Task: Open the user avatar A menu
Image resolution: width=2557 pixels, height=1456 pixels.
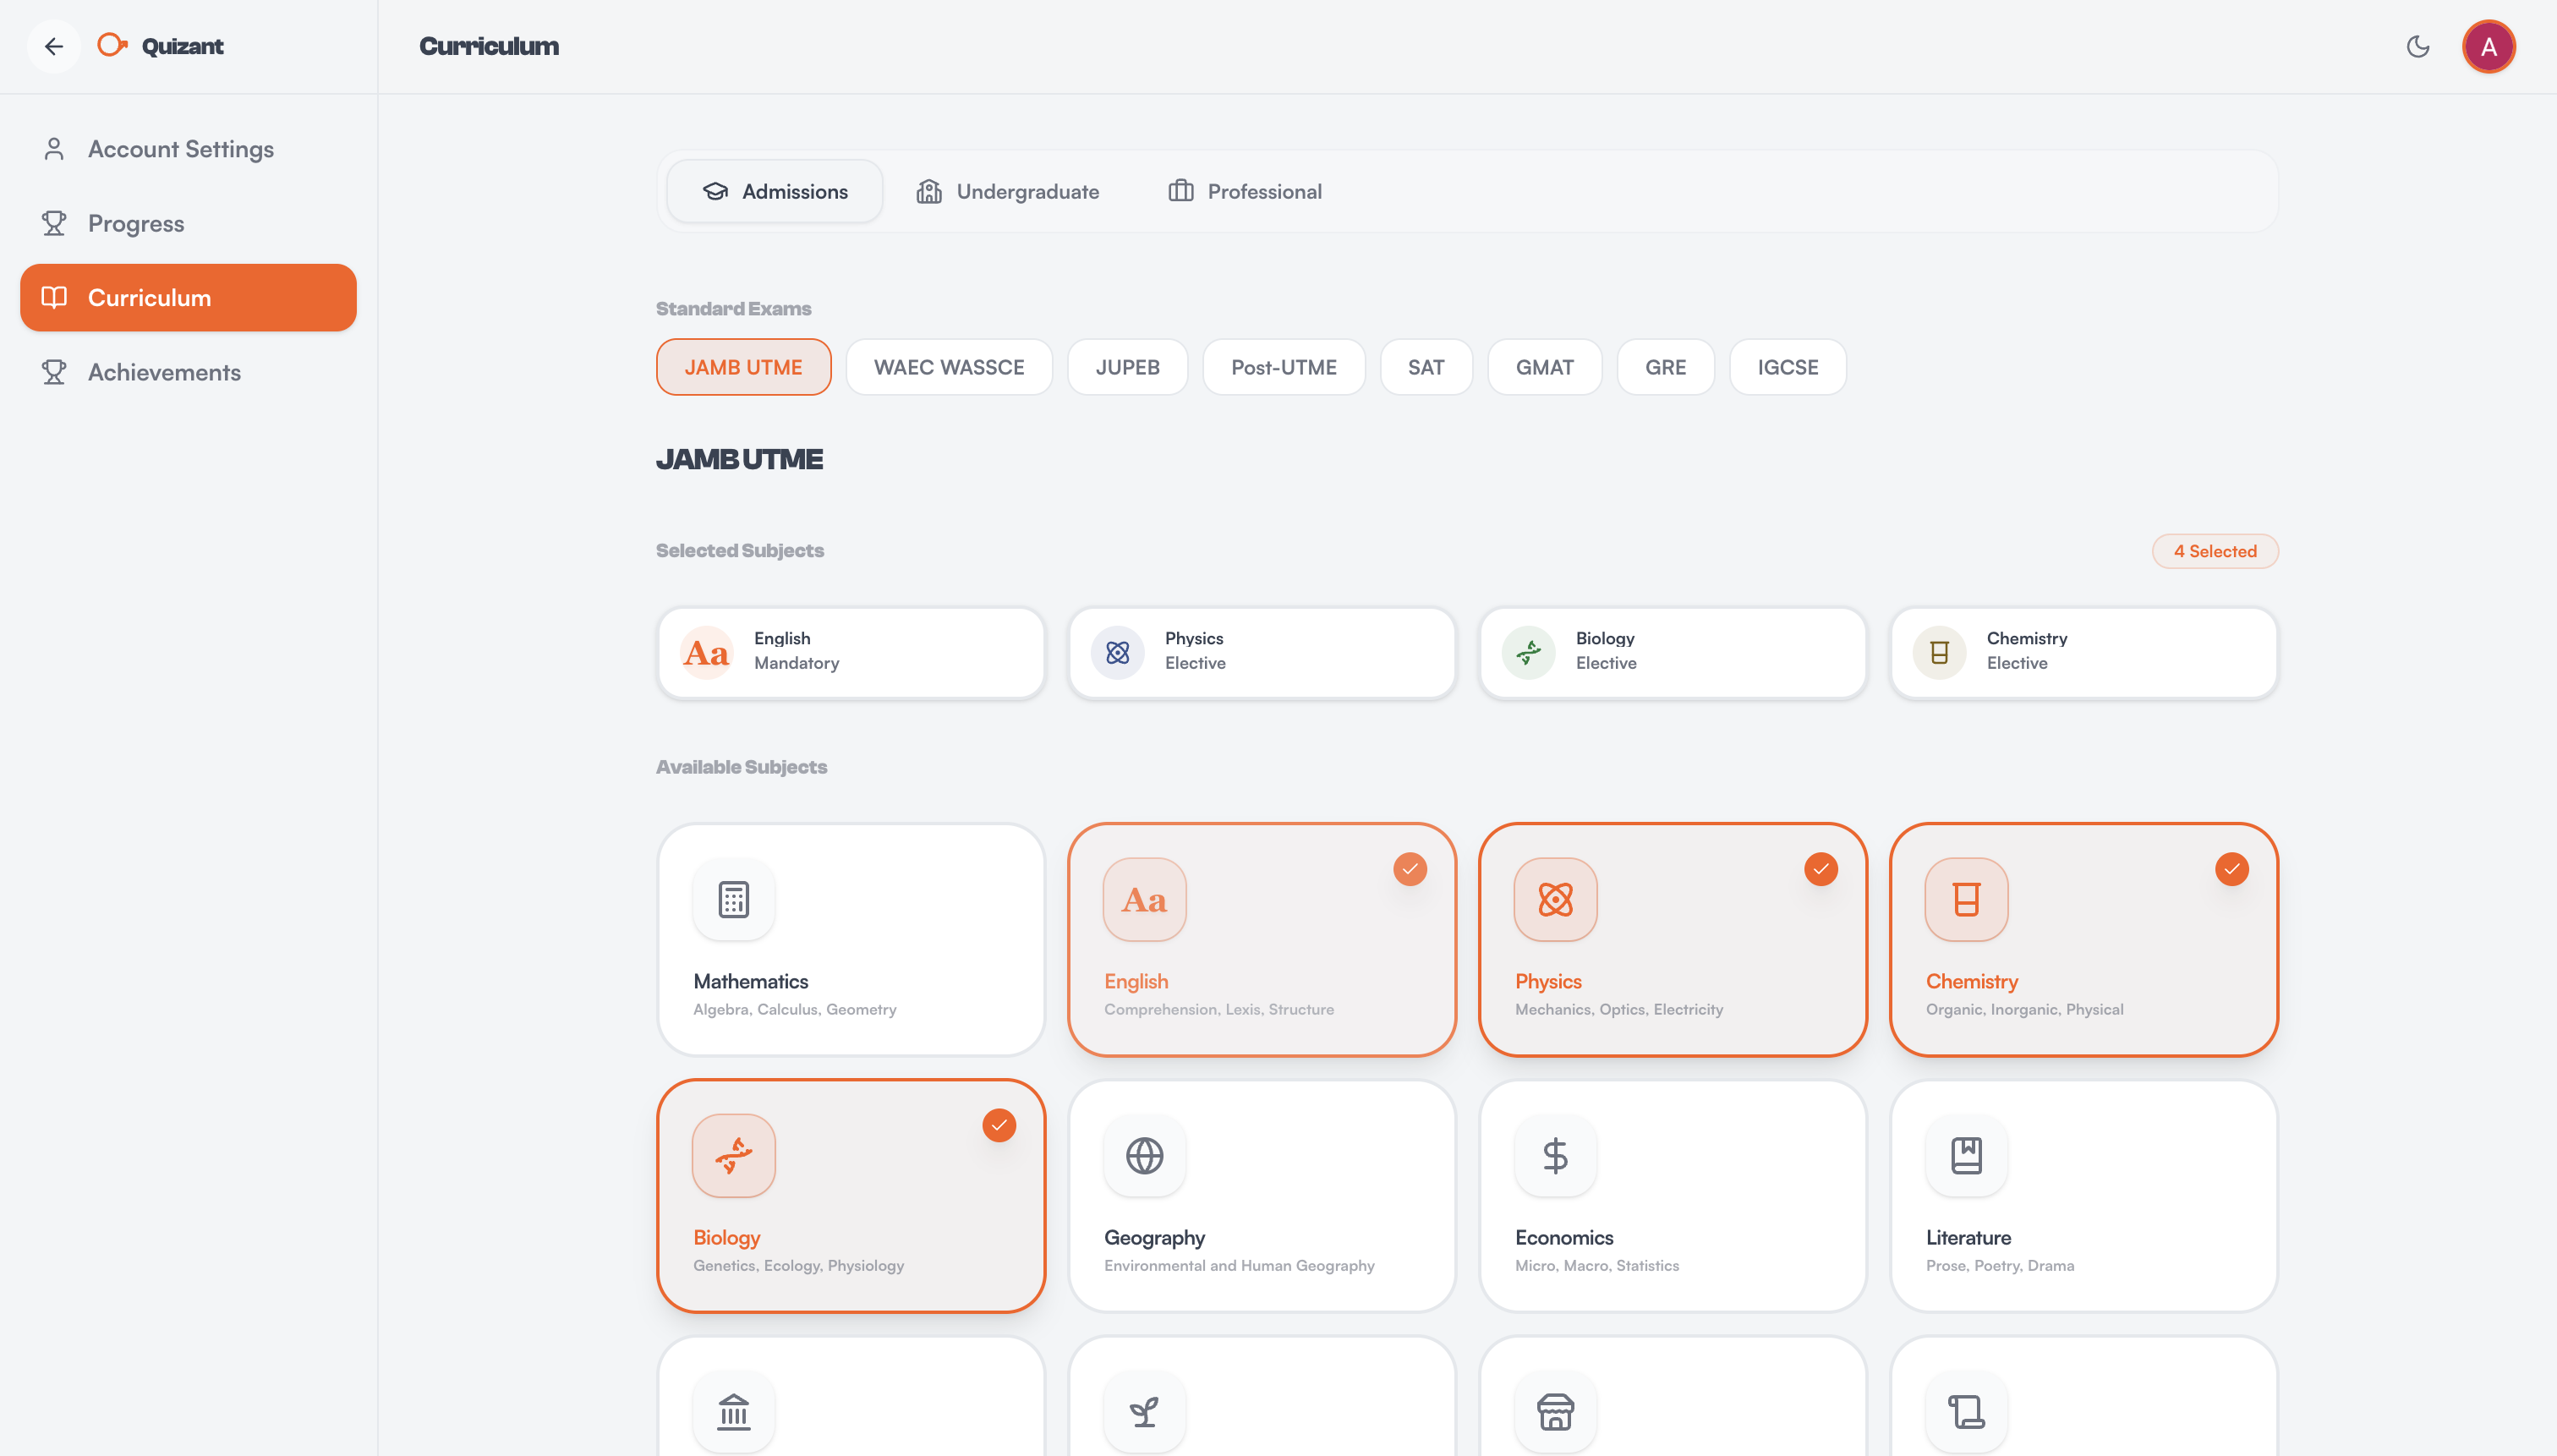Action: click(x=2489, y=46)
